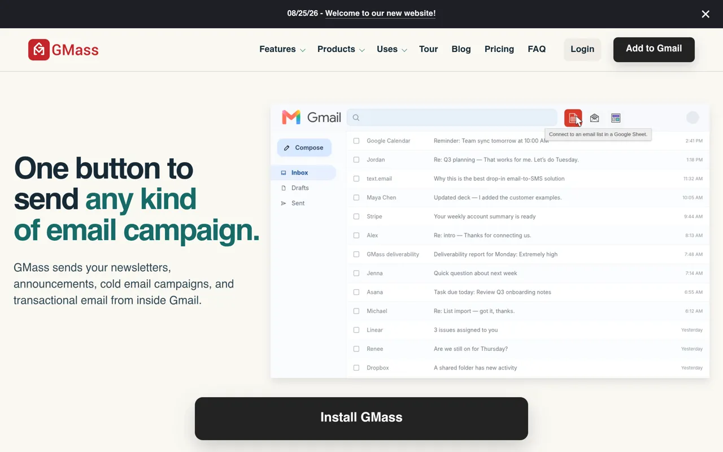
Task: Expand the Products dropdown menu
Action: coord(341,49)
